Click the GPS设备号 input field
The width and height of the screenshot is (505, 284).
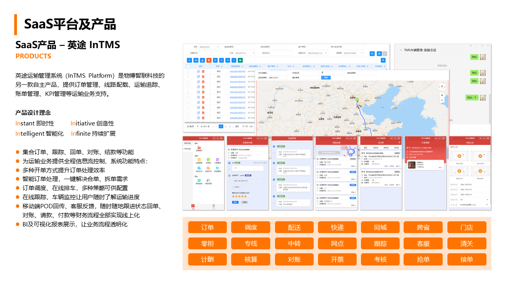[278, 73]
